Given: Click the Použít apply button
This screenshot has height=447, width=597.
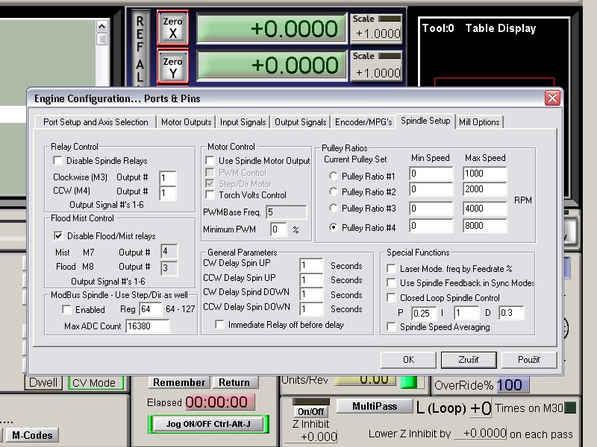Looking at the screenshot, I should pos(528,360).
